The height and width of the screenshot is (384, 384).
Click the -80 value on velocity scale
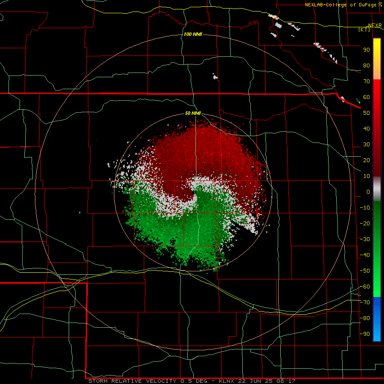click(x=365, y=318)
